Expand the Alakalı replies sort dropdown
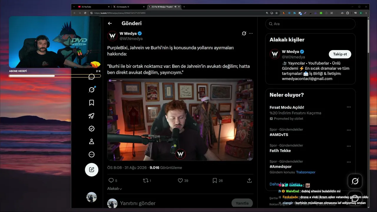The height and width of the screenshot is (212, 377). pos(115,189)
